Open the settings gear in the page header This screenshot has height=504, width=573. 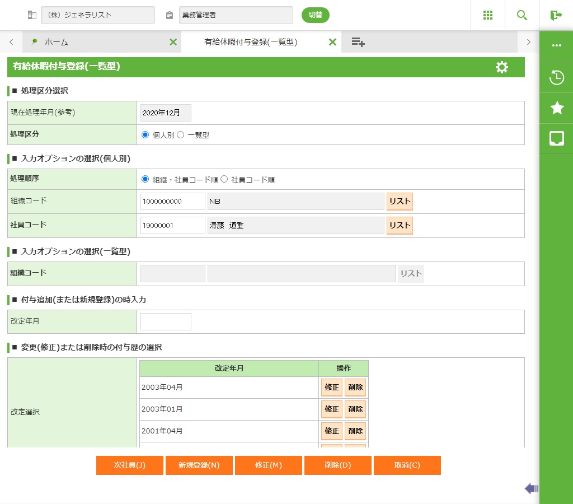(x=502, y=67)
